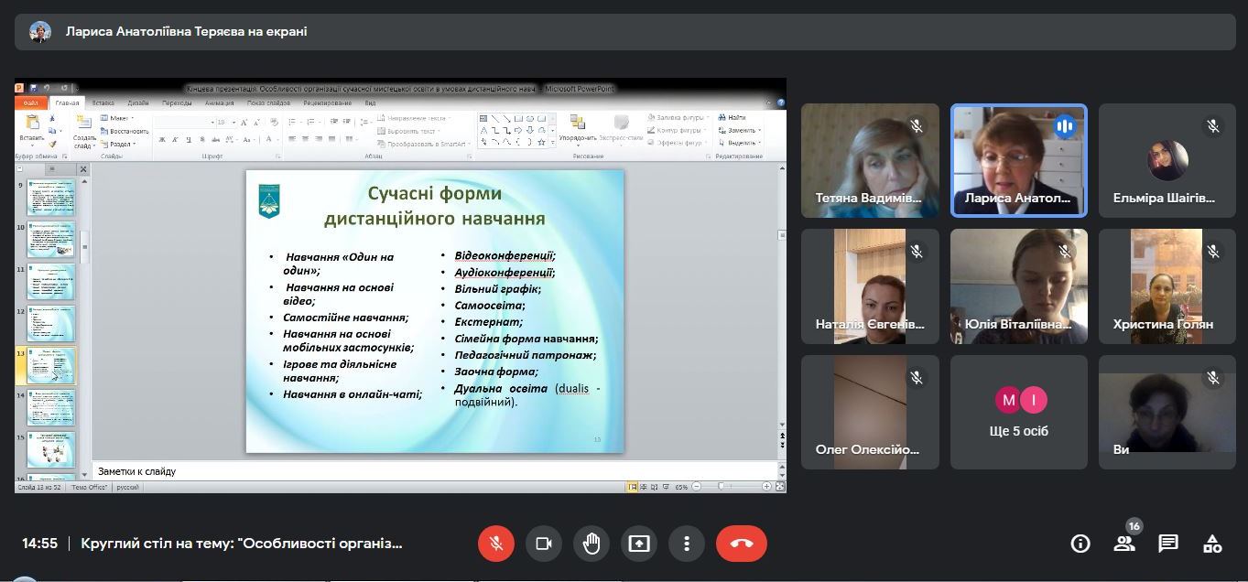Open the three-dot more options menu
Screen dimensions: 1248x582
click(x=687, y=544)
